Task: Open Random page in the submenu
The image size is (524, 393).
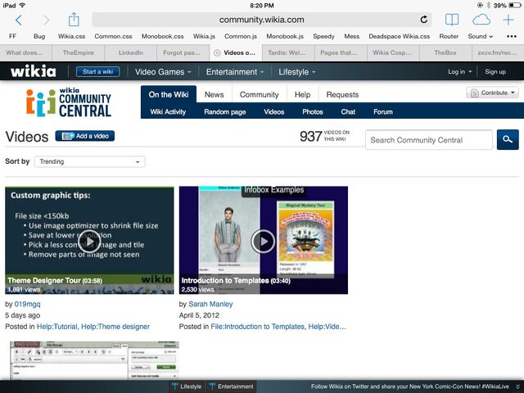Action: [225, 111]
